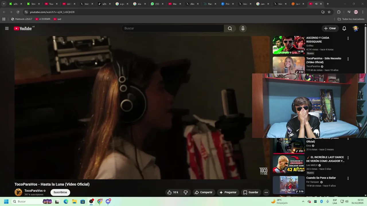The width and height of the screenshot is (367, 206).
Task: Start voice search with microphone icon
Action: [243, 28]
